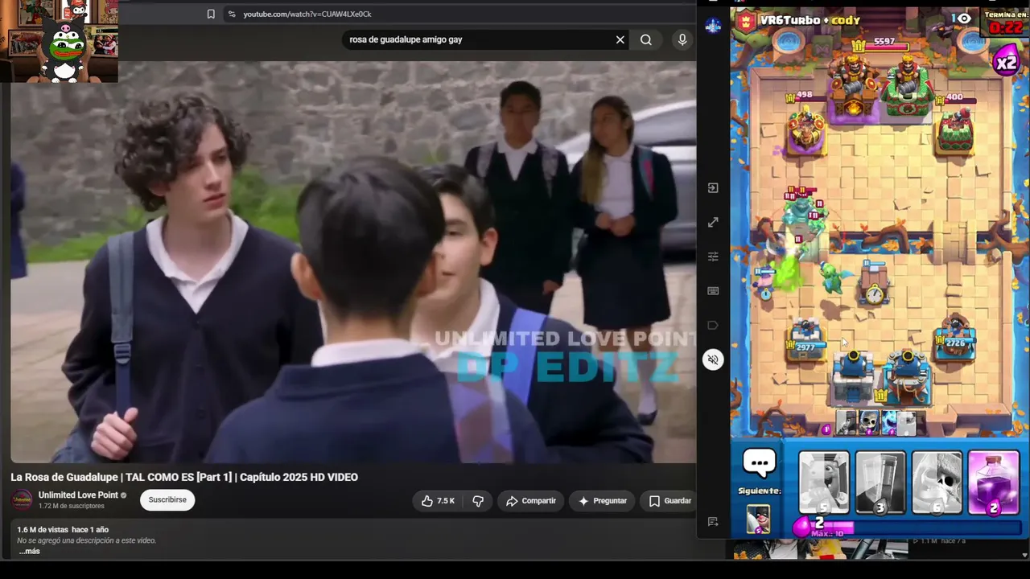The width and height of the screenshot is (1030, 579).
Task: Click the Guardar save button
Action: pyautogui.click(x=669, y=501)
